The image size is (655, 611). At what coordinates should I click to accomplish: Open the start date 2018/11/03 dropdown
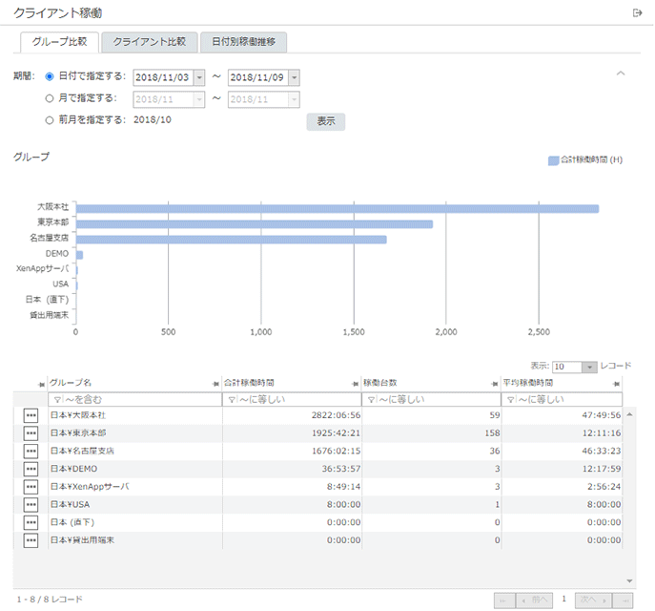click(x=198, y=77)
